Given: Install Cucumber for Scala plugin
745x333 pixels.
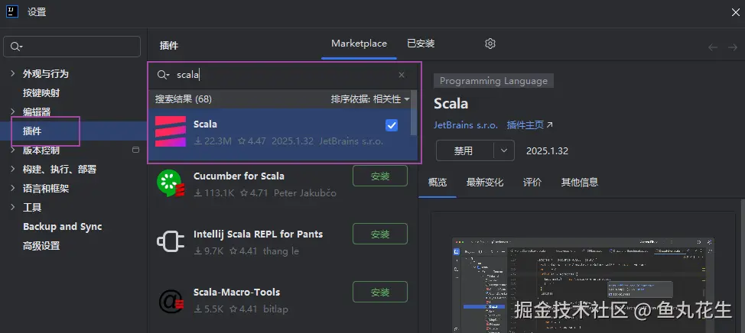Looking at the screenshot, I should [x=380, y=176].
